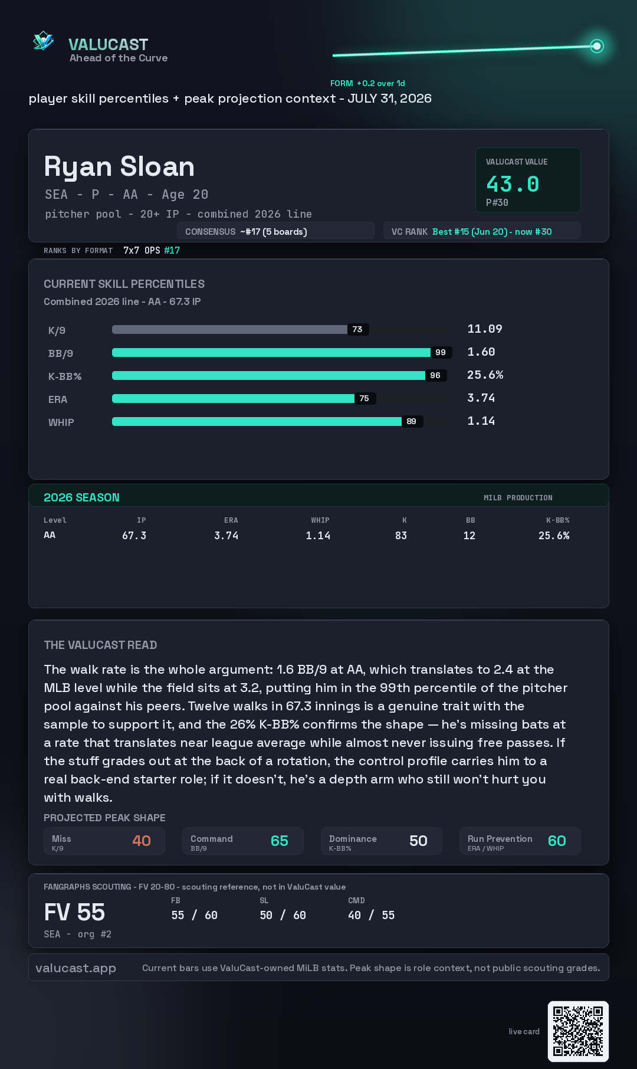Image resolution: width=637 pixels, height=1069 pixels.
Task: Click the ERA 75 percentile badge
Action: (365, 398)
